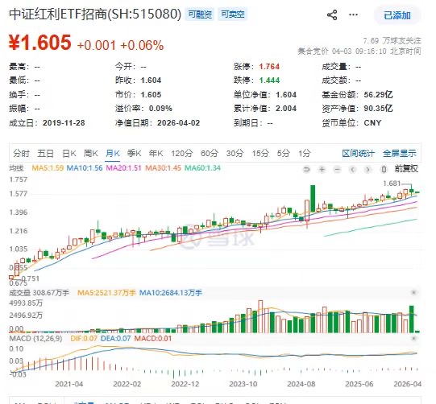Click the 2024-08 date axis label
The width and height of the screenshot is (436, 404).
click(301, 384)
